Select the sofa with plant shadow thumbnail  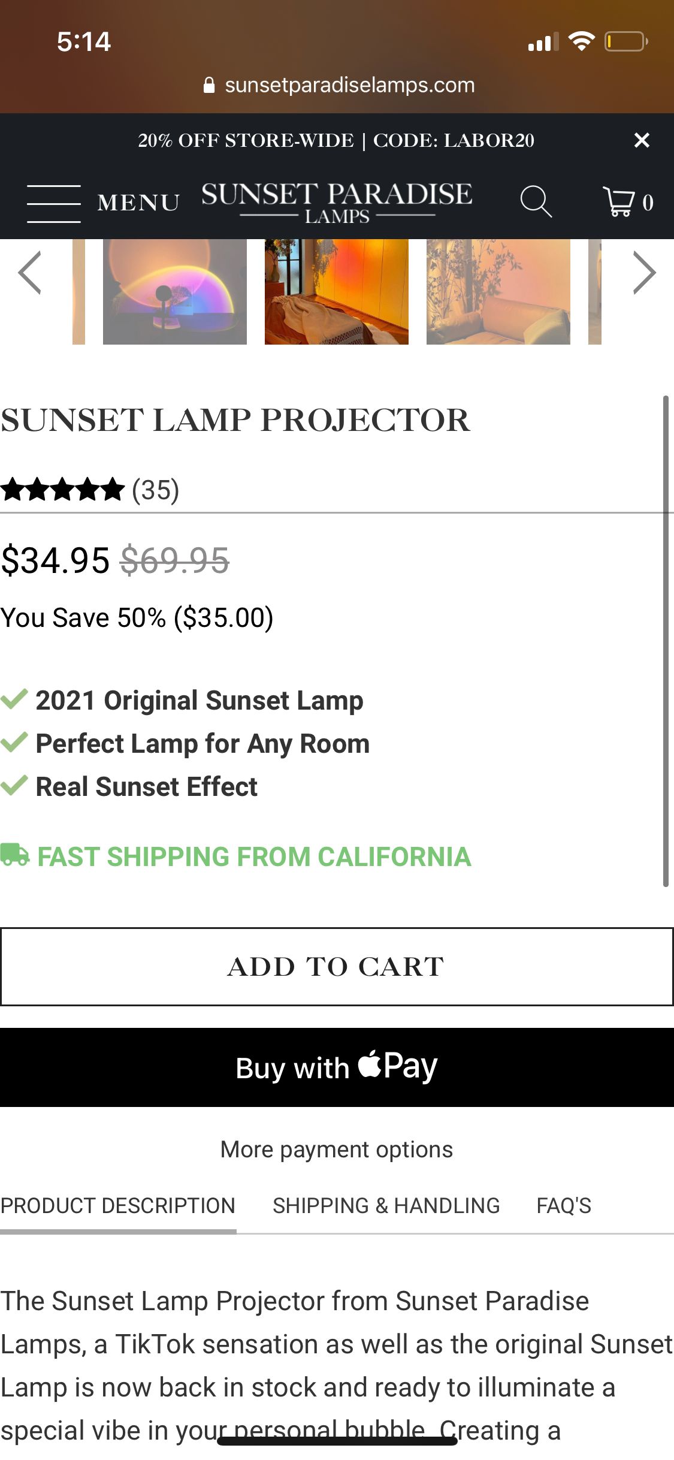[x=498, y=292]
